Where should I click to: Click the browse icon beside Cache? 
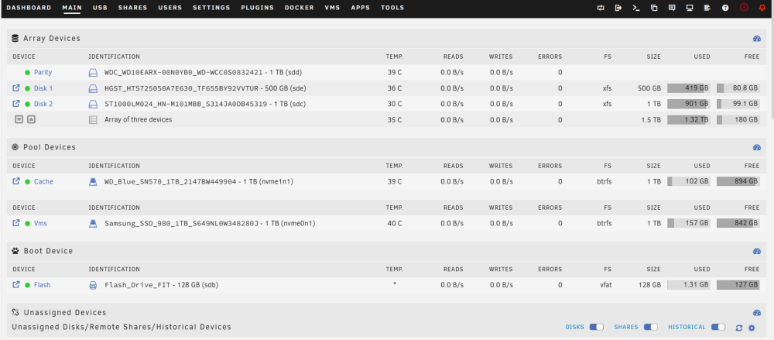tap(15, 181)
